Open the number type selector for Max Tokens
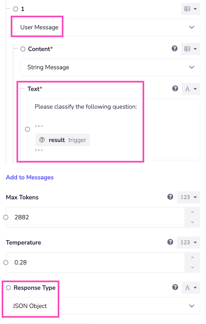This screenshot has height=324, width=206. 188,197
